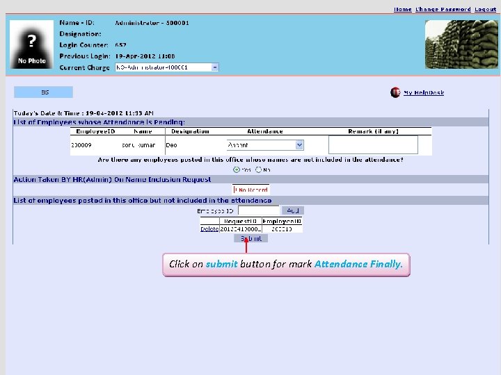The height and width of the screenshot is (375, 501).
Task: Click the Remark text box
Action: 373,144
